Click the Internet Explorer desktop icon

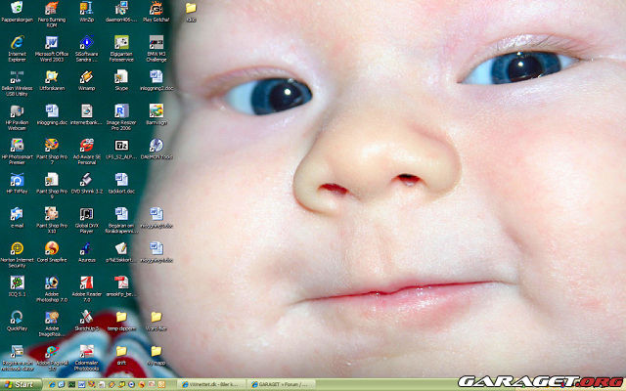point(17,43)
